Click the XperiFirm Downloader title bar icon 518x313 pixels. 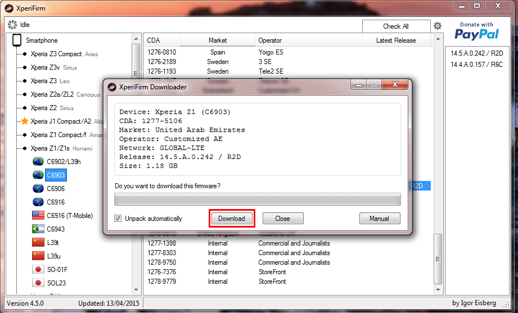pyautogui.click(x=112, y=87)
